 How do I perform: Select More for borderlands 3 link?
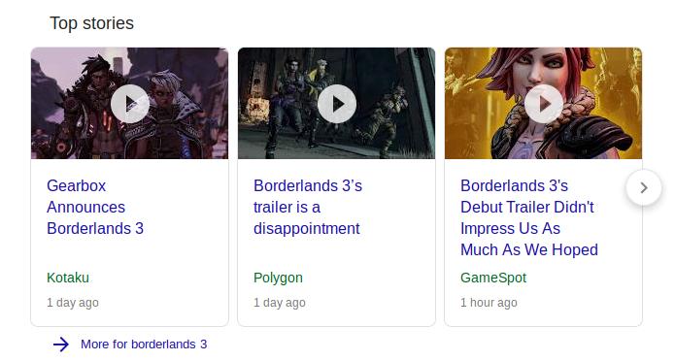(144, 345)
